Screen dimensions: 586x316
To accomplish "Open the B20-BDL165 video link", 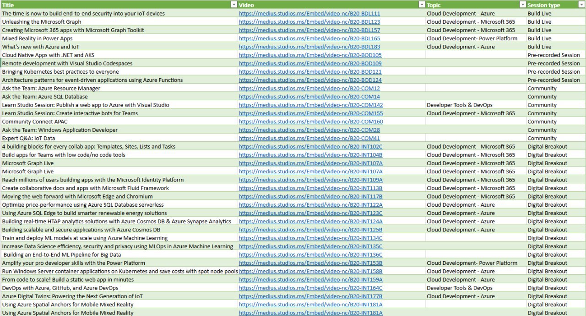I will click(309, 38).
